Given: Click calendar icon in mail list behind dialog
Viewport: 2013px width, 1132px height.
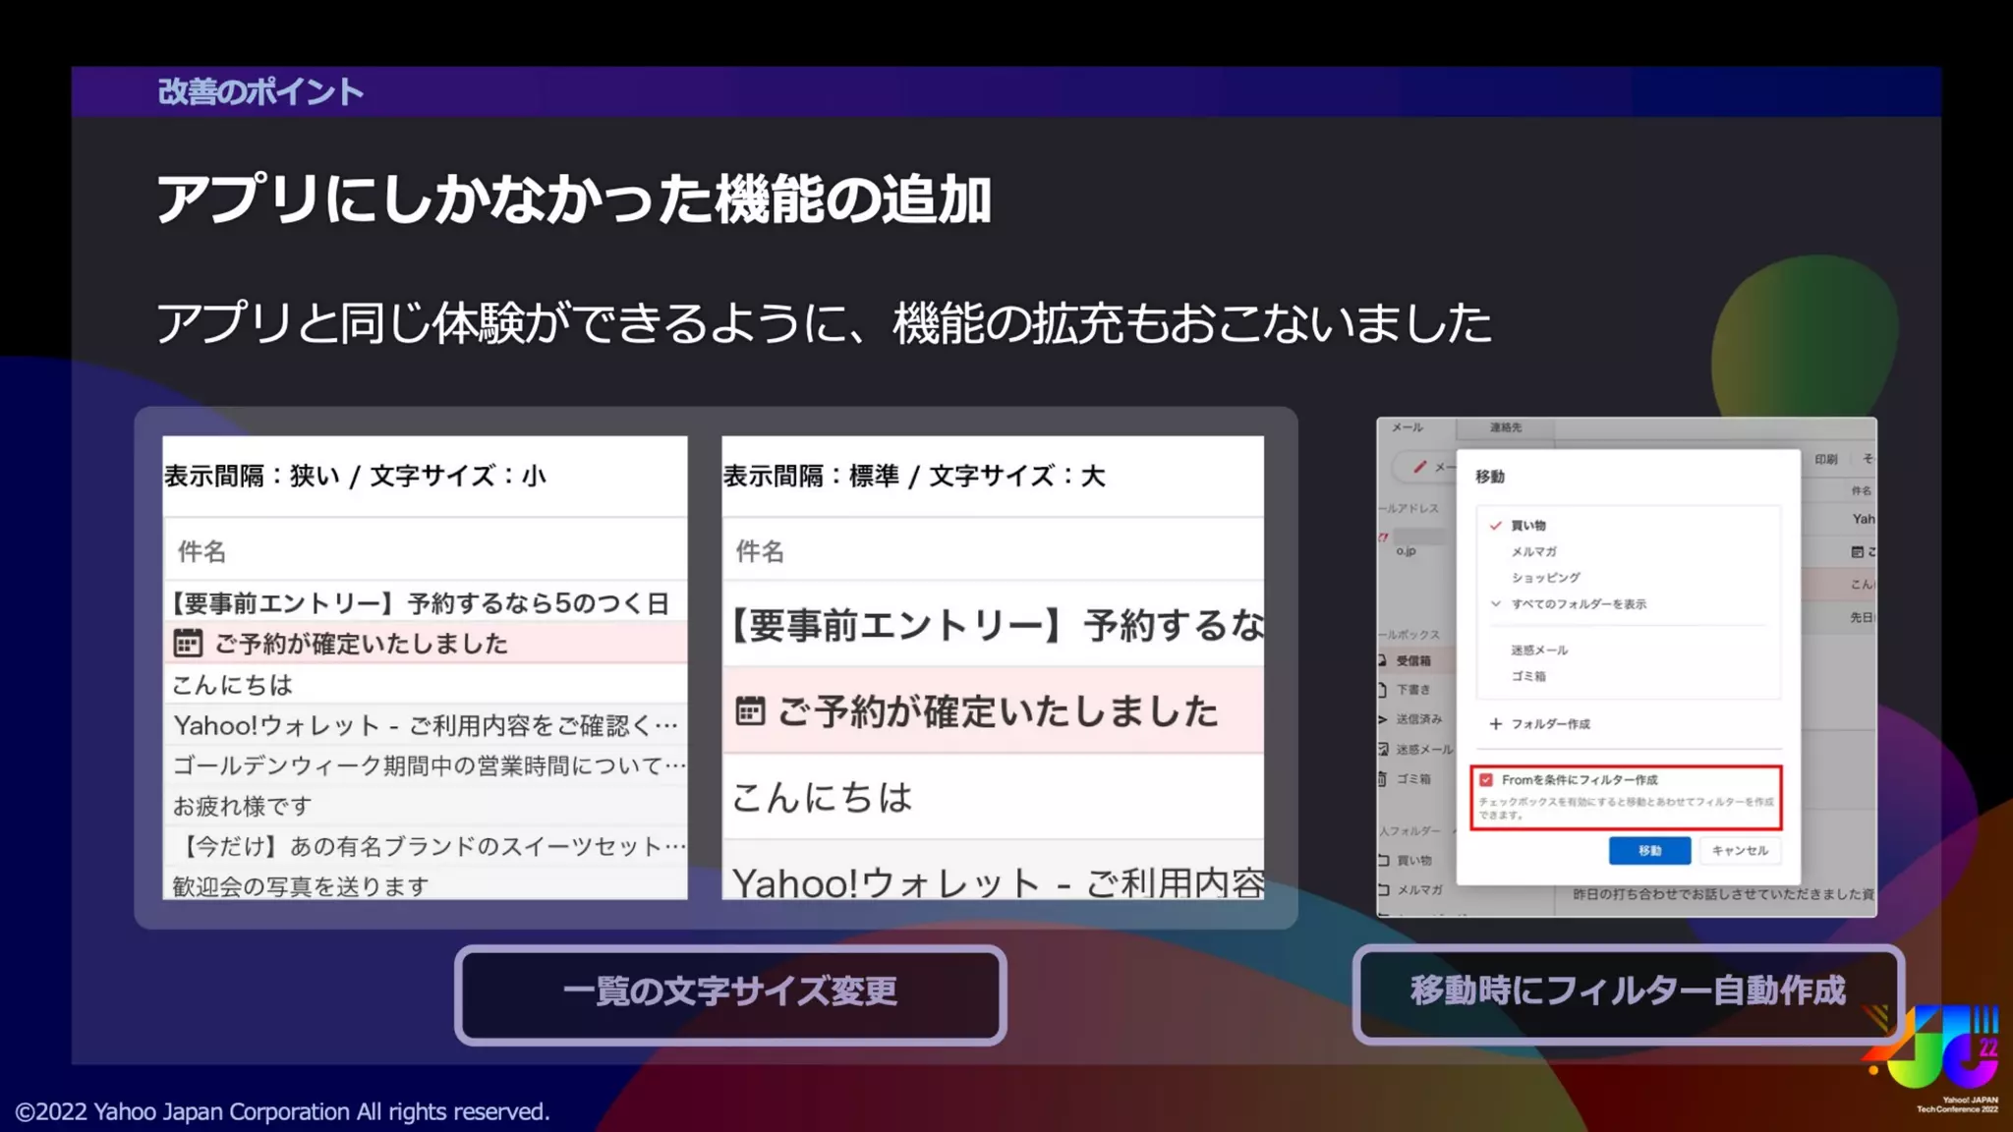Looking at the screenshot, I should 1857,552.
